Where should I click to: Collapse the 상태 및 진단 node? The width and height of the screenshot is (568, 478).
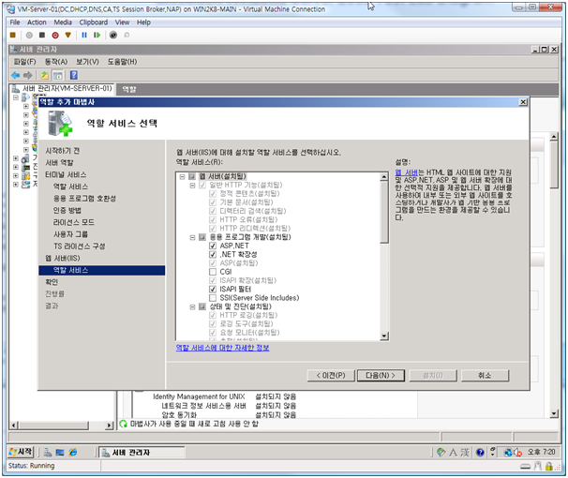tap(193, 307)
